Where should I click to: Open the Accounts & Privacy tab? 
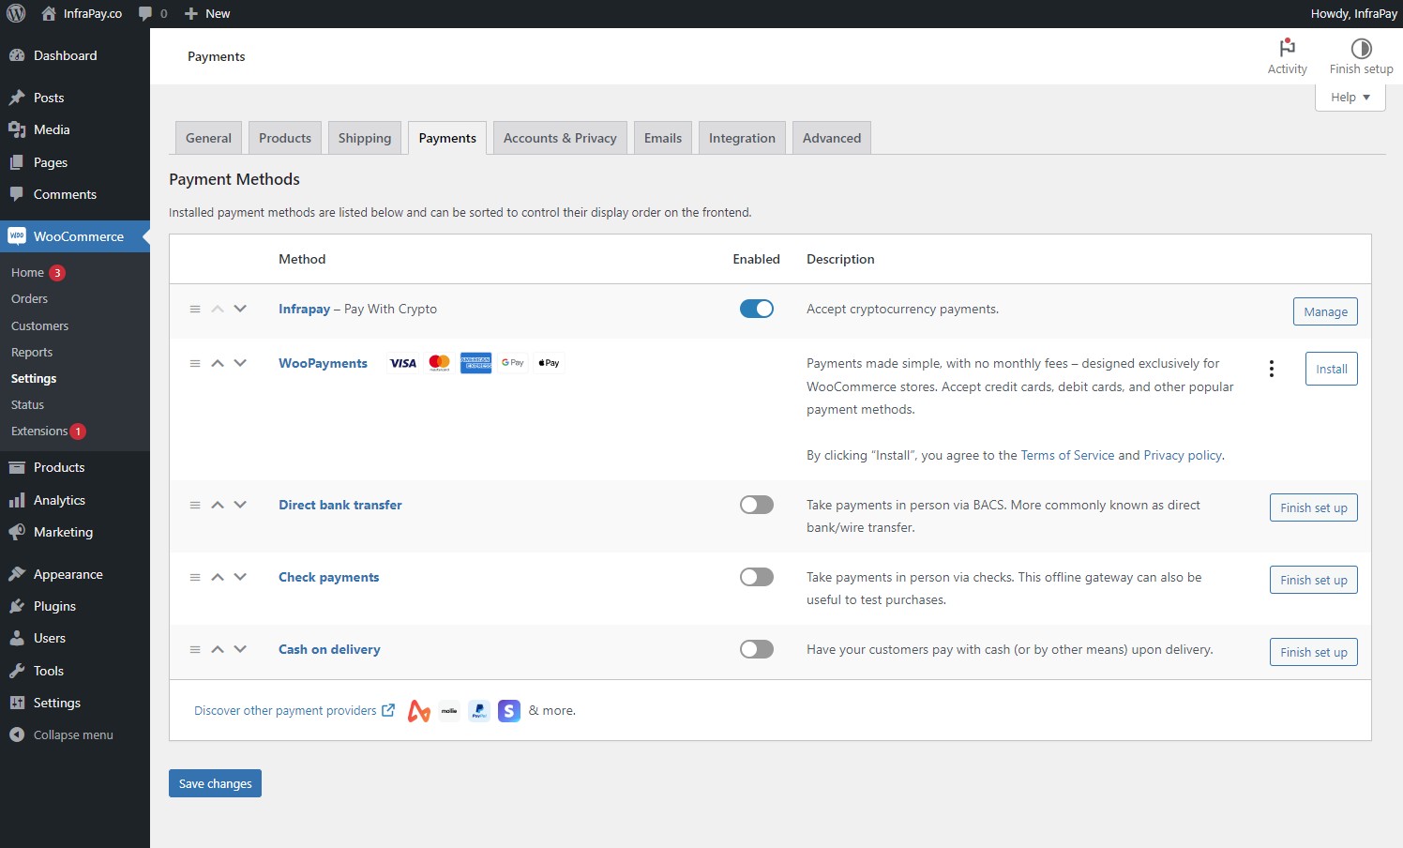[x=560, y=138]
